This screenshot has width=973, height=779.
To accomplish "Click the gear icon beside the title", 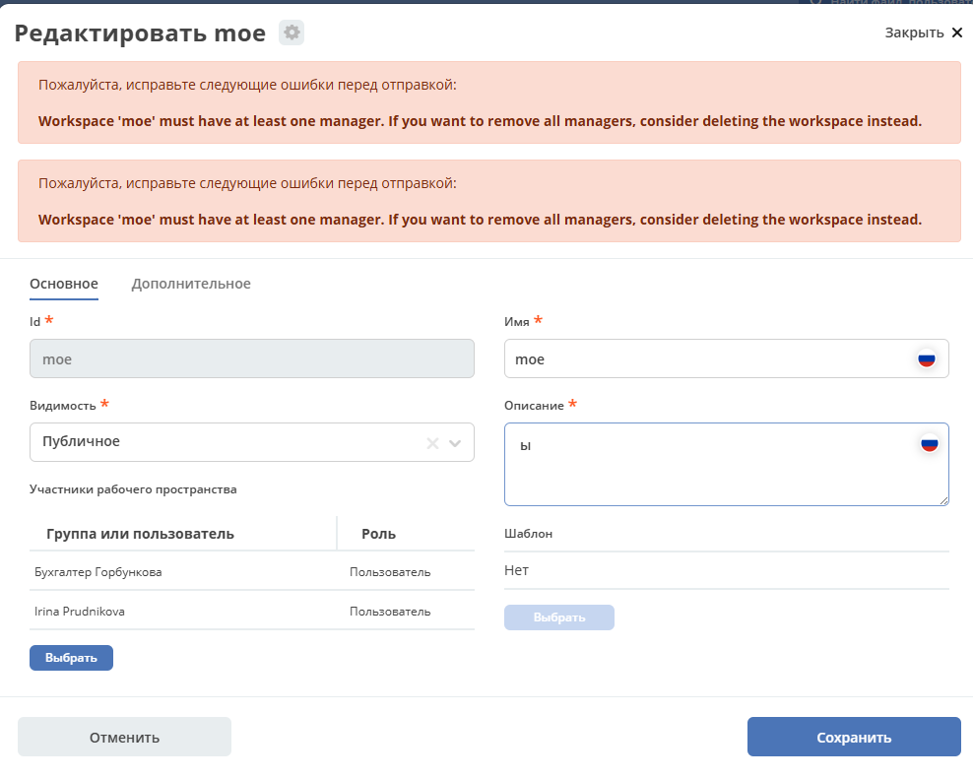I will 292,32.
